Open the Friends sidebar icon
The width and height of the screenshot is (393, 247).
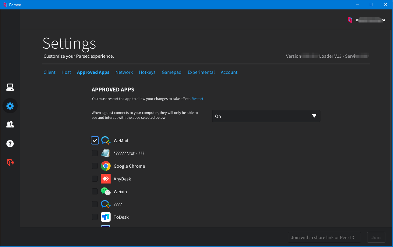point(10,125)
